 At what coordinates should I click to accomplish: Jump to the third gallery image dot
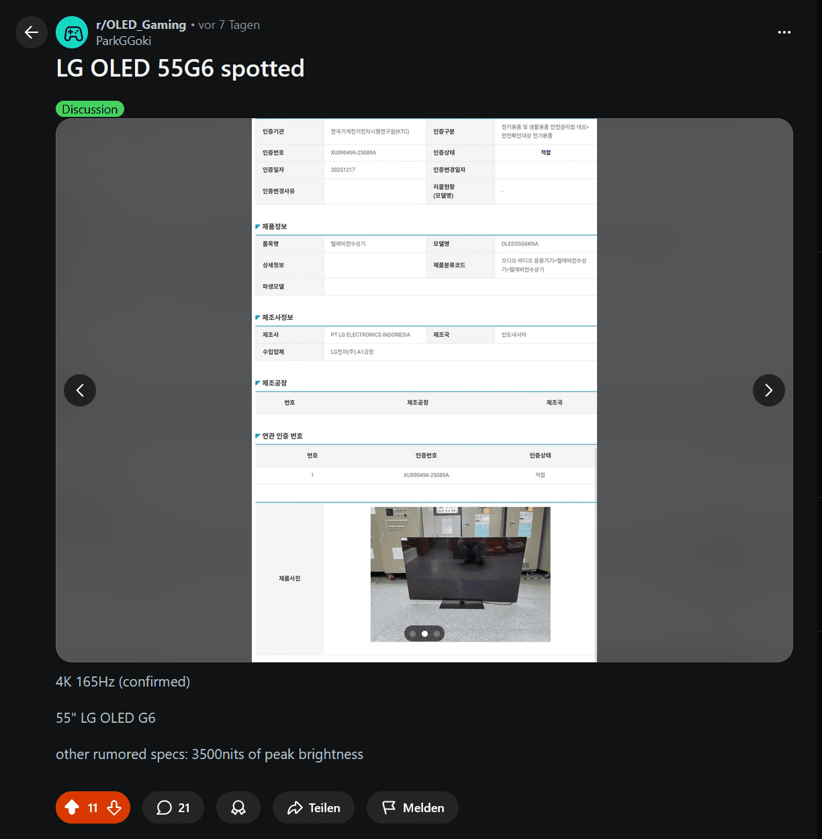(437, 633)
